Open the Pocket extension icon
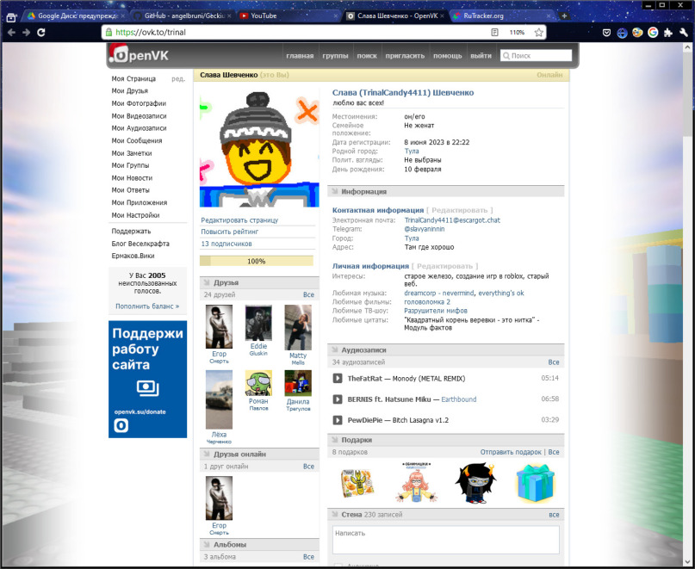 tap(607, 33)
